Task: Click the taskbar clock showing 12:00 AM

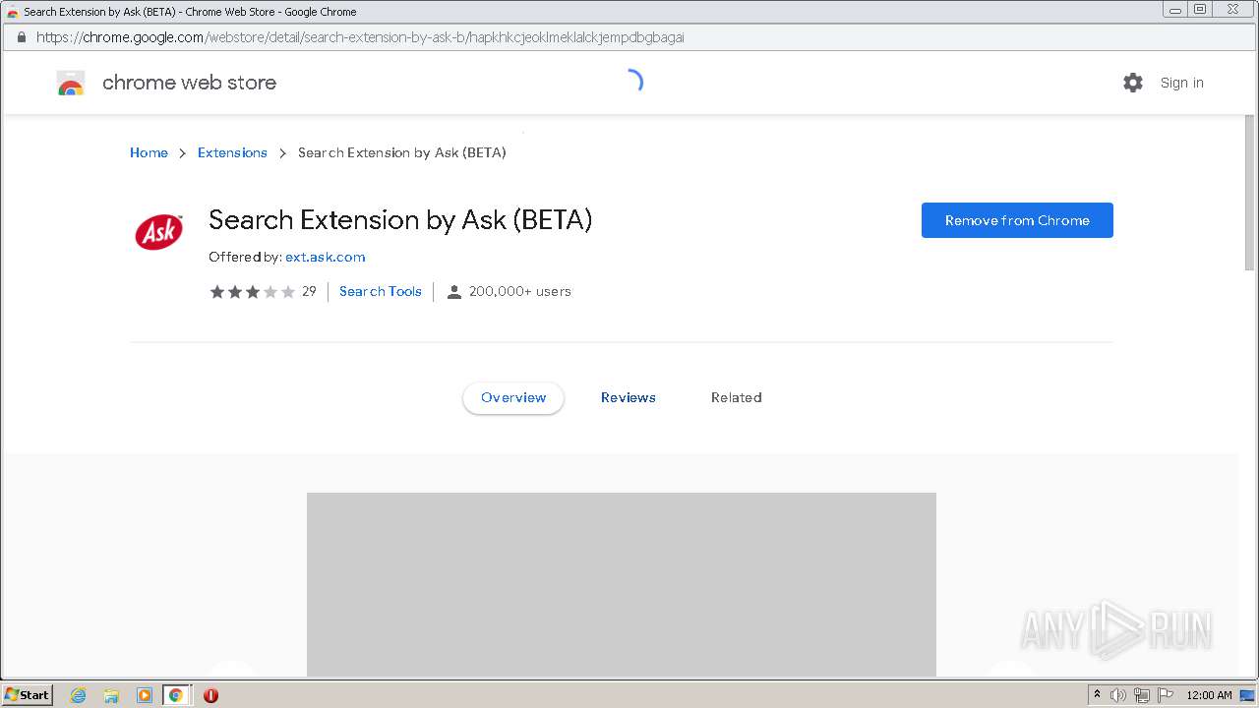Action: click(x=1209, y=695)
